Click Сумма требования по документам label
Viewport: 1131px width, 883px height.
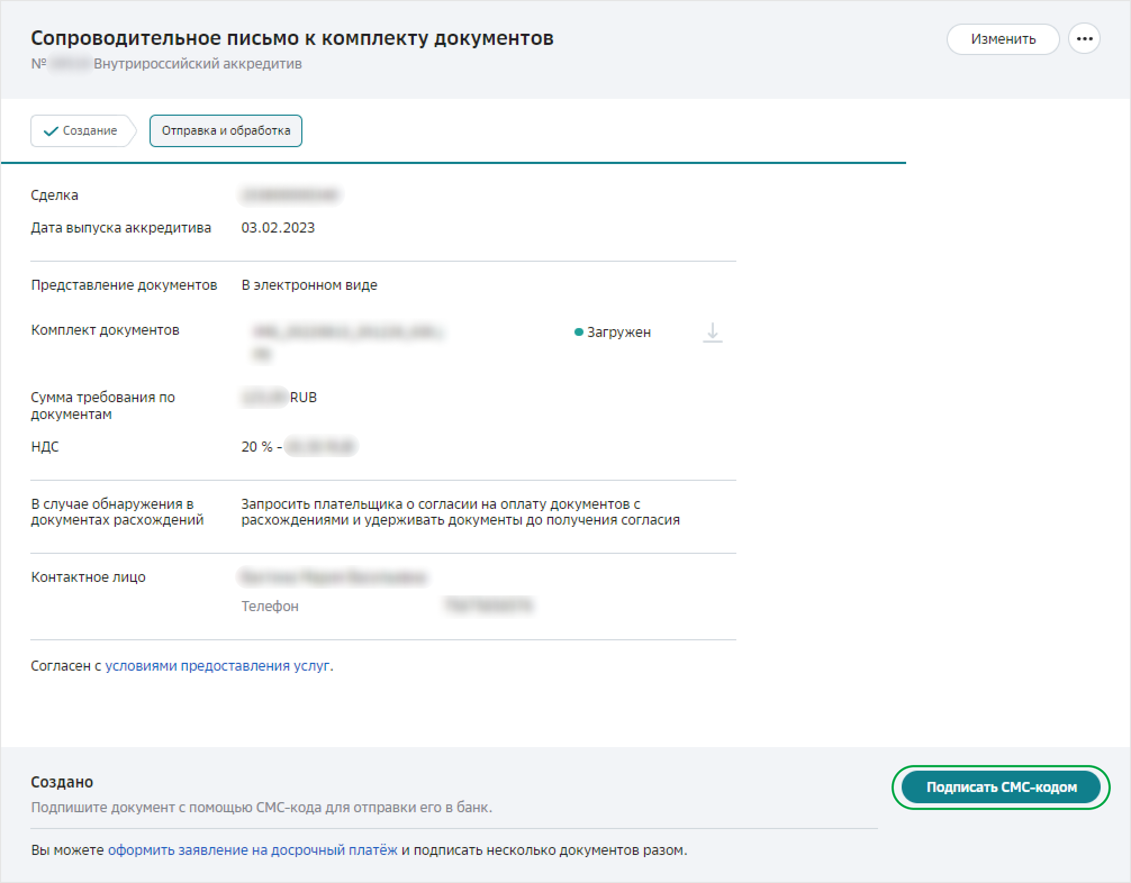pos(103,406)
